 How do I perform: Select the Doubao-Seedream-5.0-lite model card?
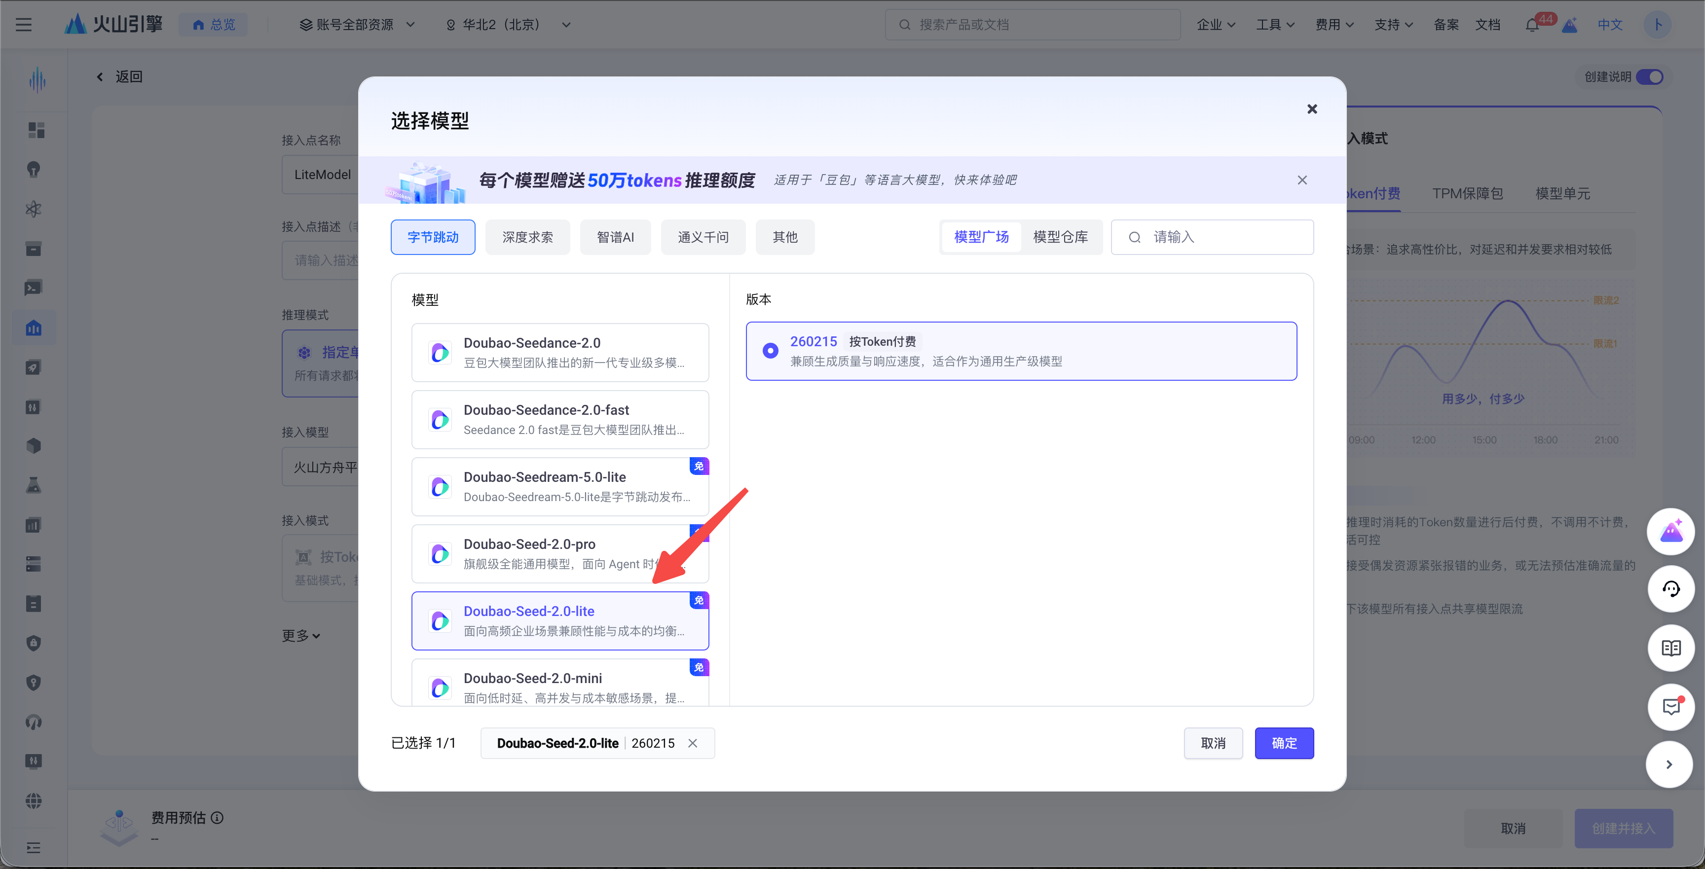click(560, 486)
